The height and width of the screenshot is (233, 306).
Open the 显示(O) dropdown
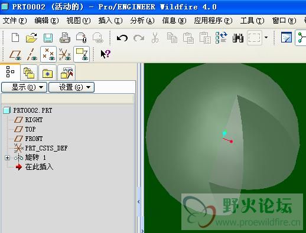pos(24,87)
